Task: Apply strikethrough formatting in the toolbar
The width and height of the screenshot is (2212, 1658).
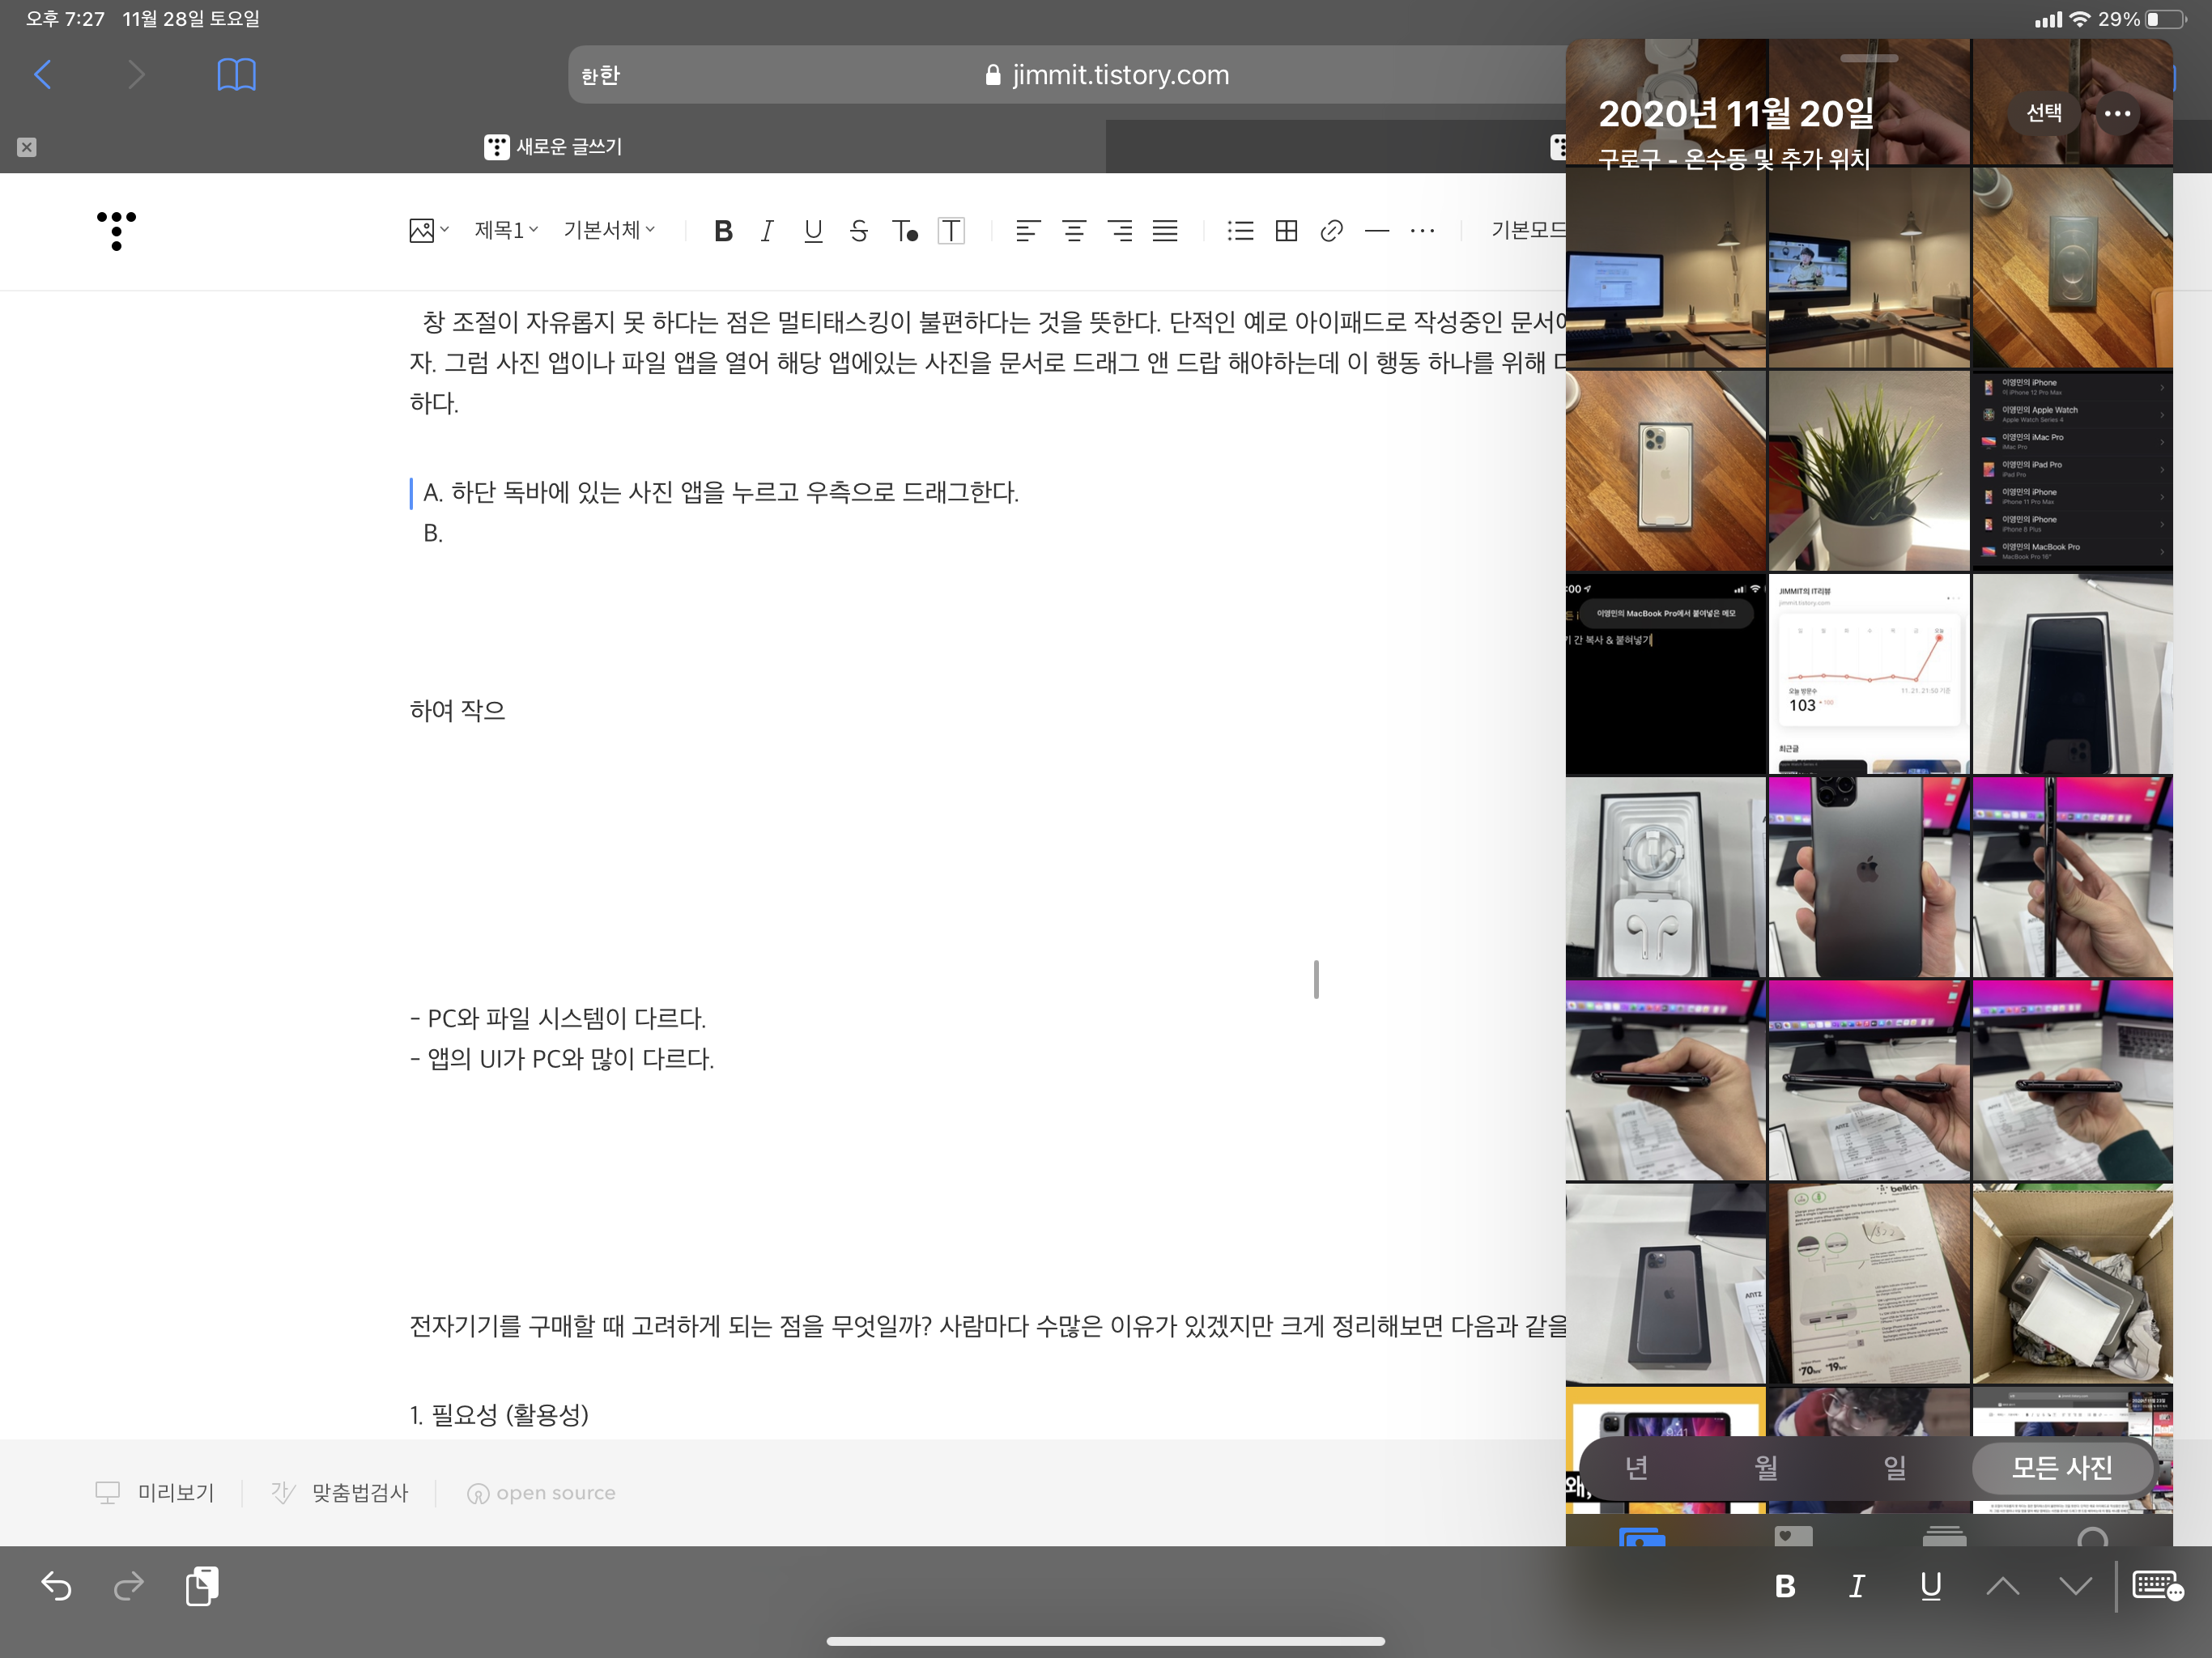Action: (x=858, y=231)
